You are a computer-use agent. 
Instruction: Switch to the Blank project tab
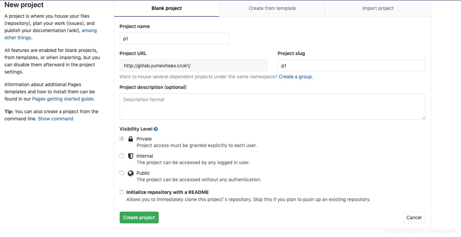[167, 8]
